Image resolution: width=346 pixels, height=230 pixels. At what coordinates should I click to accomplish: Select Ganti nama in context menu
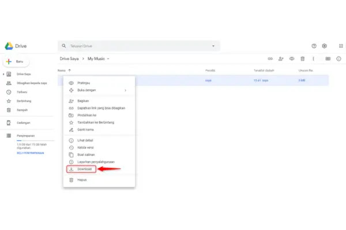[x=85, y=129]
